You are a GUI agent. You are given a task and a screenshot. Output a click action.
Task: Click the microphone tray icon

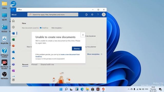(x=134, y=89)
